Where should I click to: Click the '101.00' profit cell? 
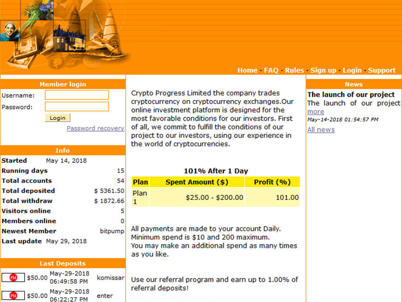tap(272, 197)
